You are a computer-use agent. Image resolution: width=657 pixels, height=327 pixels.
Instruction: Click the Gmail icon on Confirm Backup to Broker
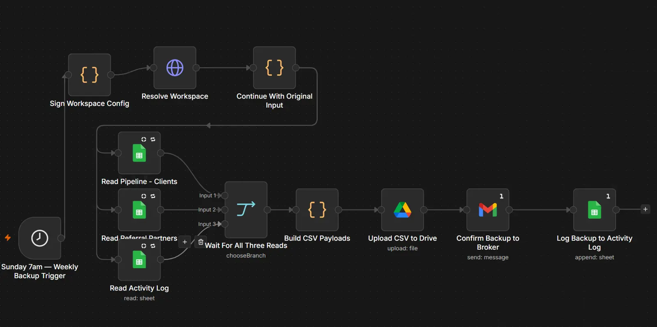(488, 210)
